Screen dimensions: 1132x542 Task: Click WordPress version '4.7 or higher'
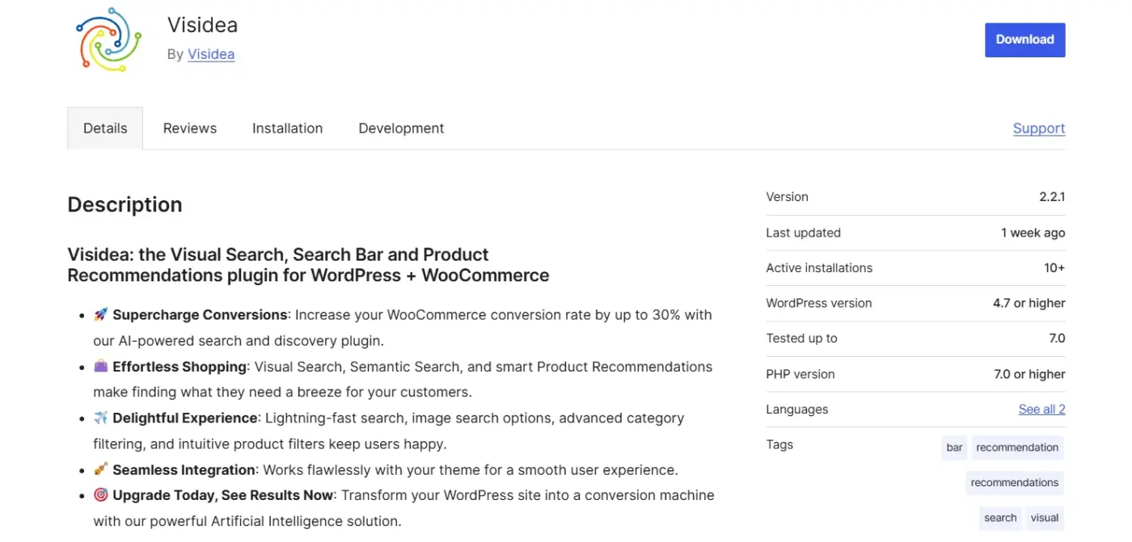[1029, 304]
